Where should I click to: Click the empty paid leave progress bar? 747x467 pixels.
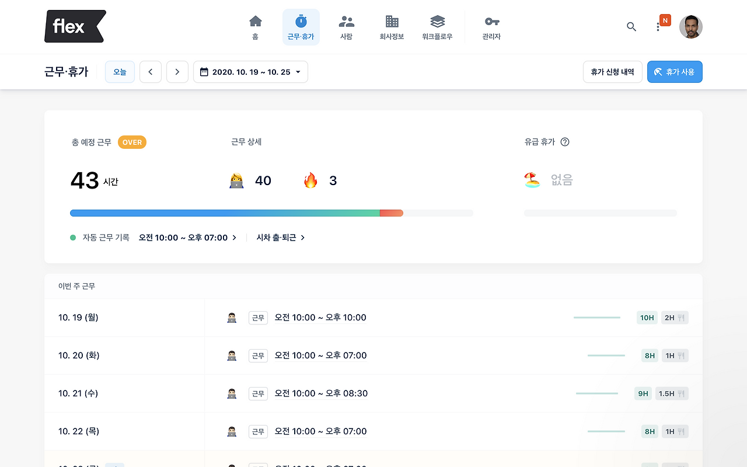click(601, 213)
